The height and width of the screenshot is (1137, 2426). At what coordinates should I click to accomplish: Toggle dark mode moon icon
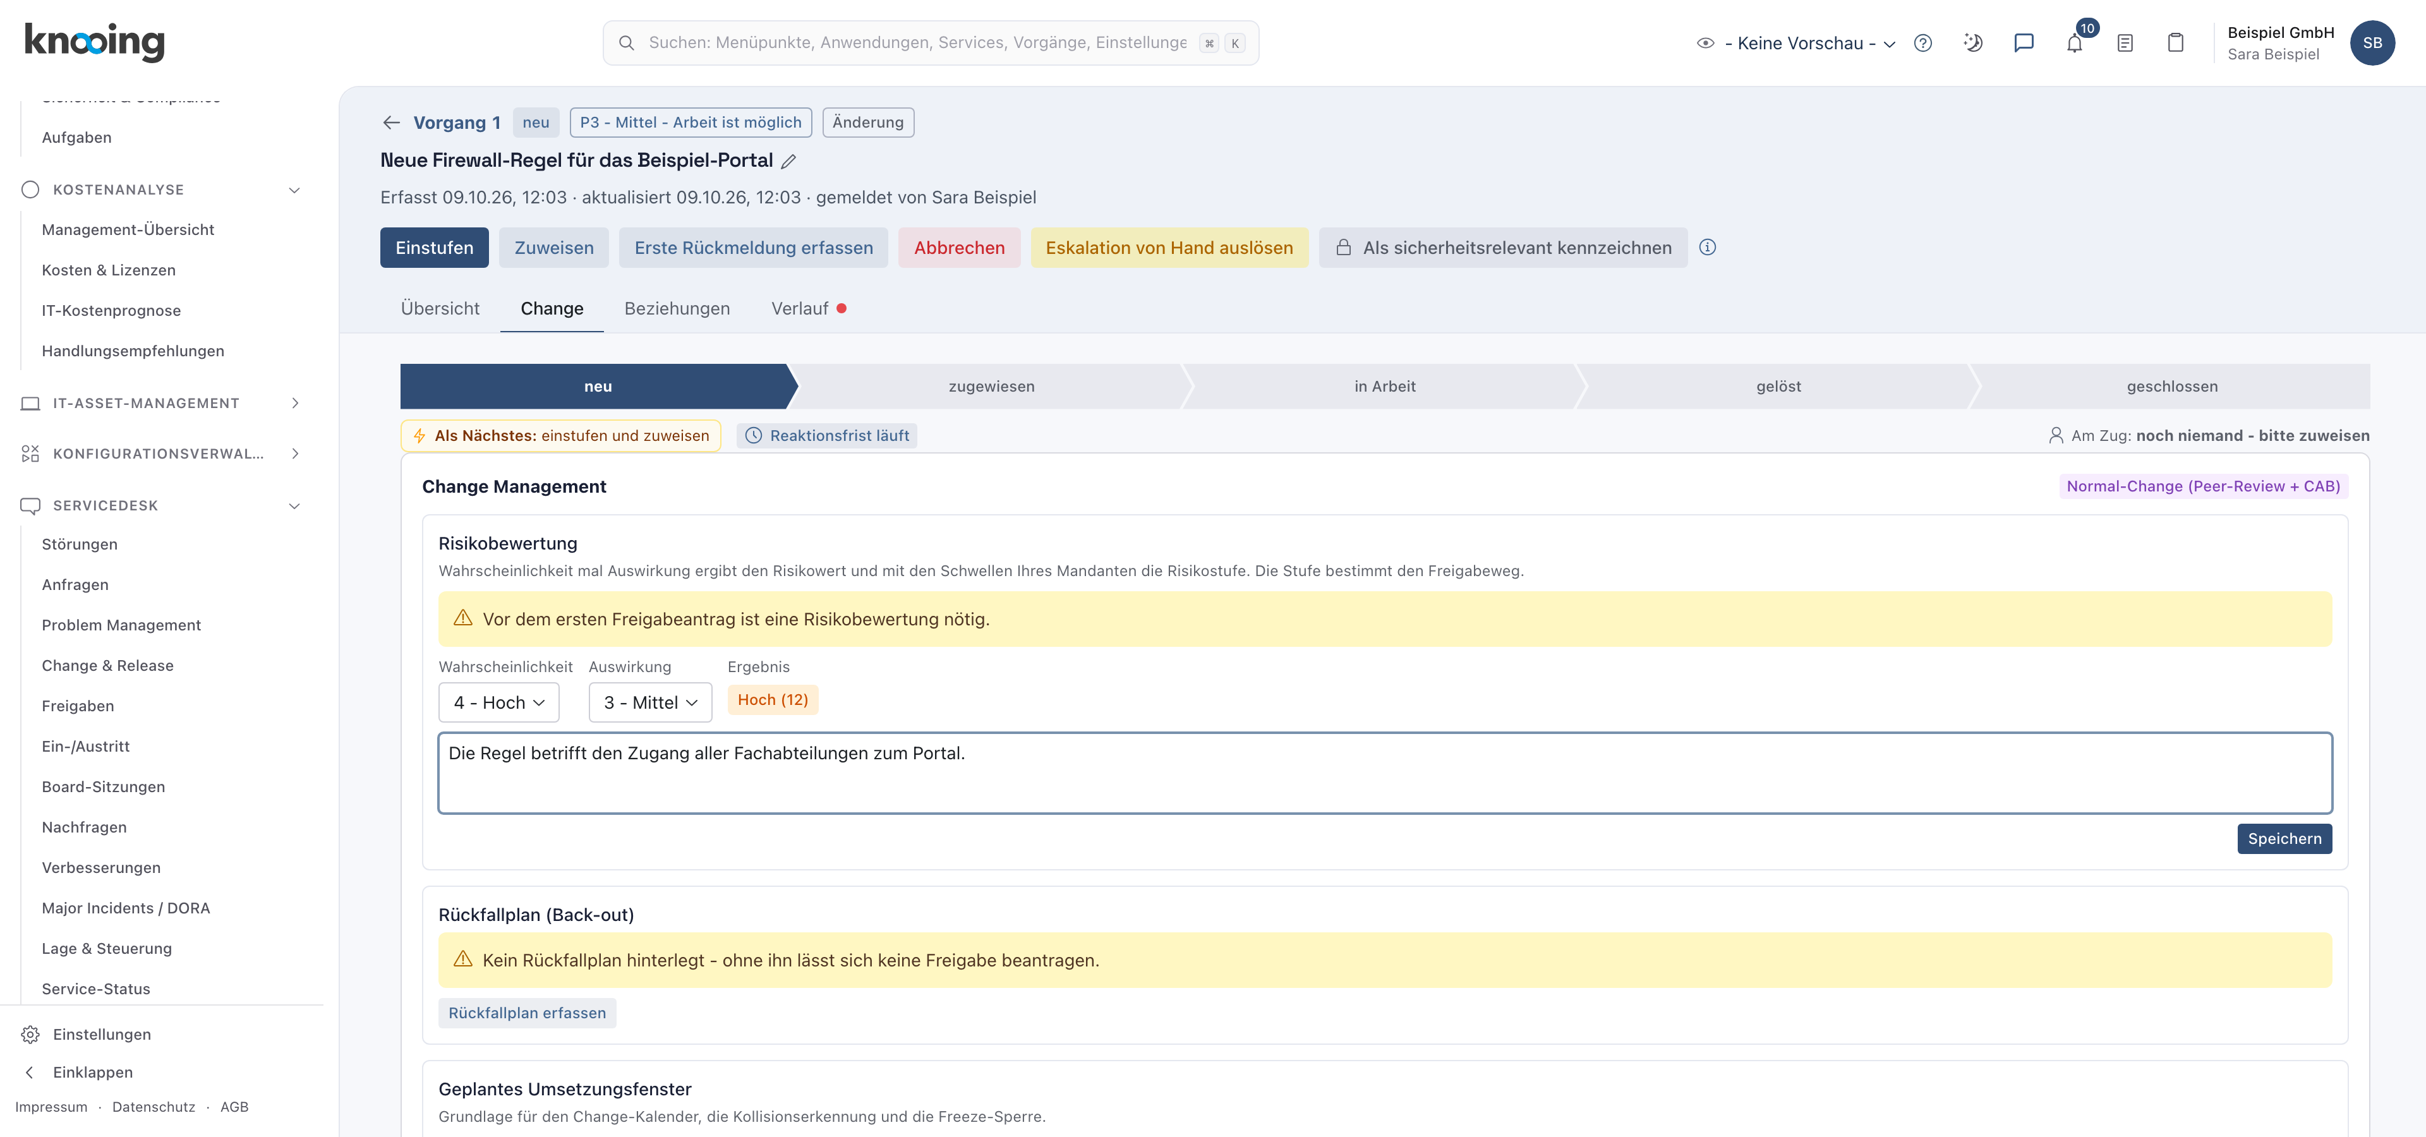(x=1973, y=44)
